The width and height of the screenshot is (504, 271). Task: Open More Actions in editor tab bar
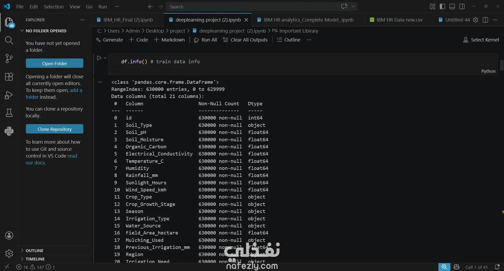coord(495,20)
